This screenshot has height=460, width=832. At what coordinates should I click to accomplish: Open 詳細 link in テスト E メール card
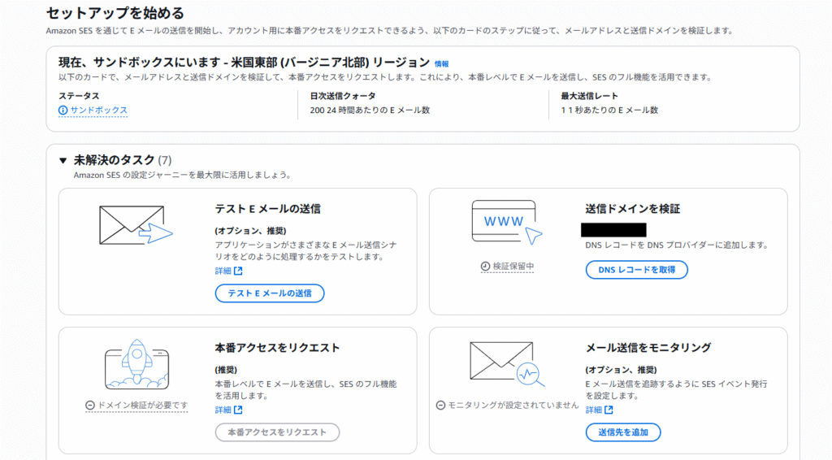(223, 271)
